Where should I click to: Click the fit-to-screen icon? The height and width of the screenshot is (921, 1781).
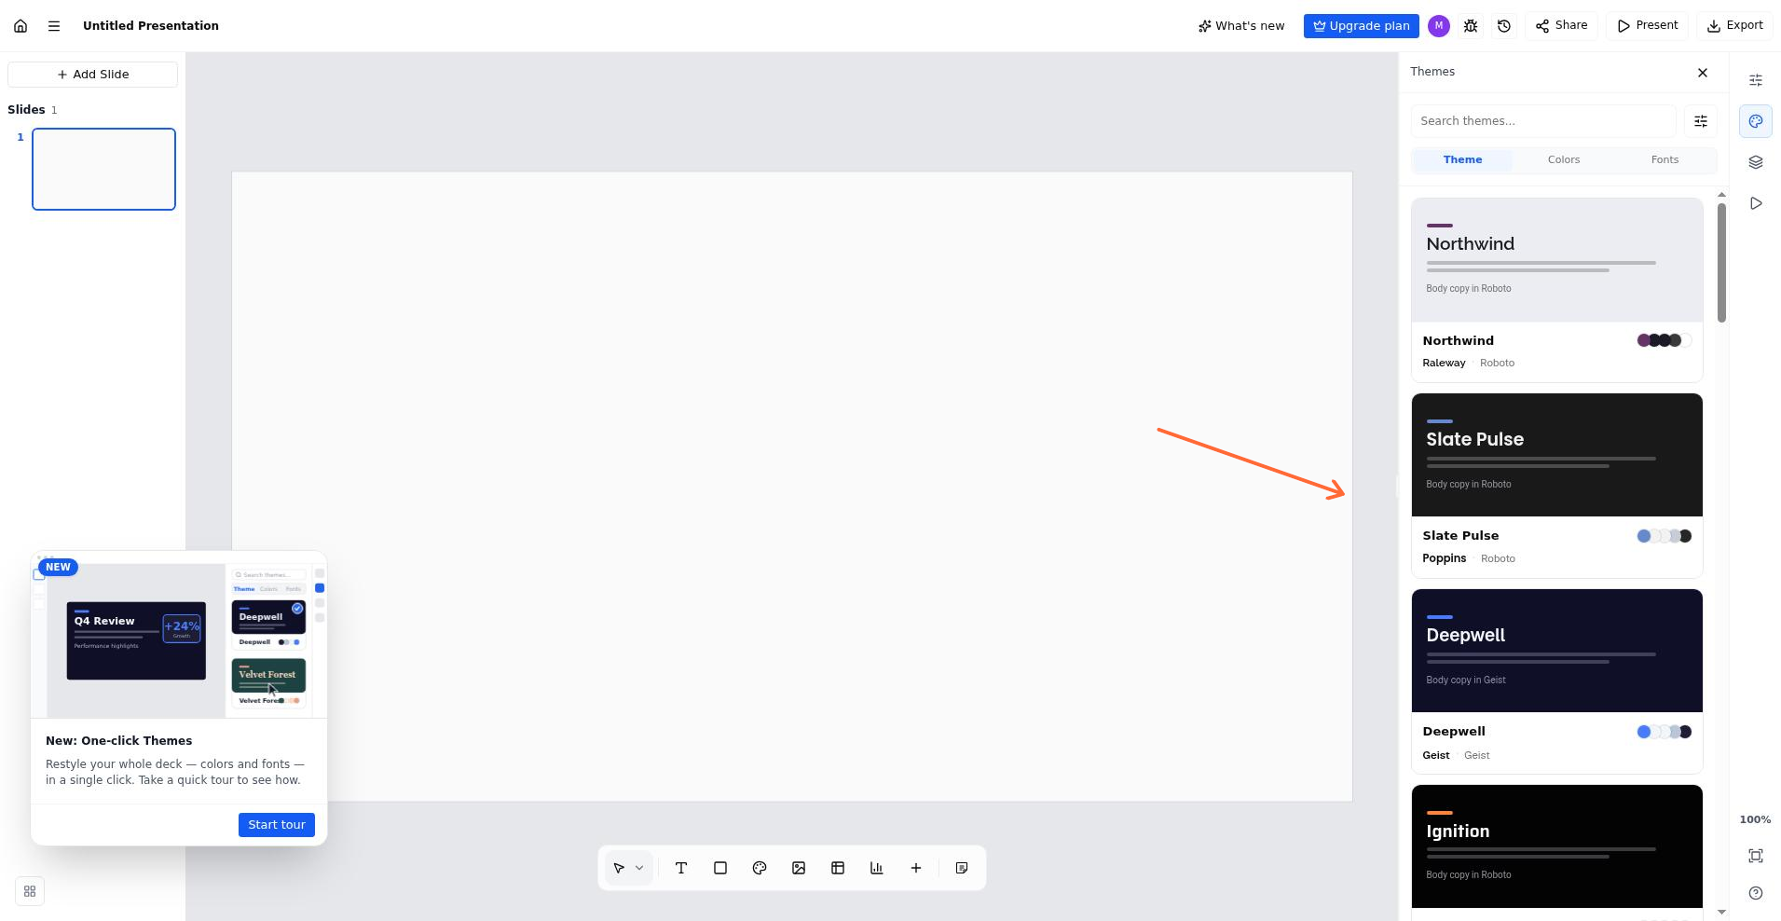click(1756, 856)
